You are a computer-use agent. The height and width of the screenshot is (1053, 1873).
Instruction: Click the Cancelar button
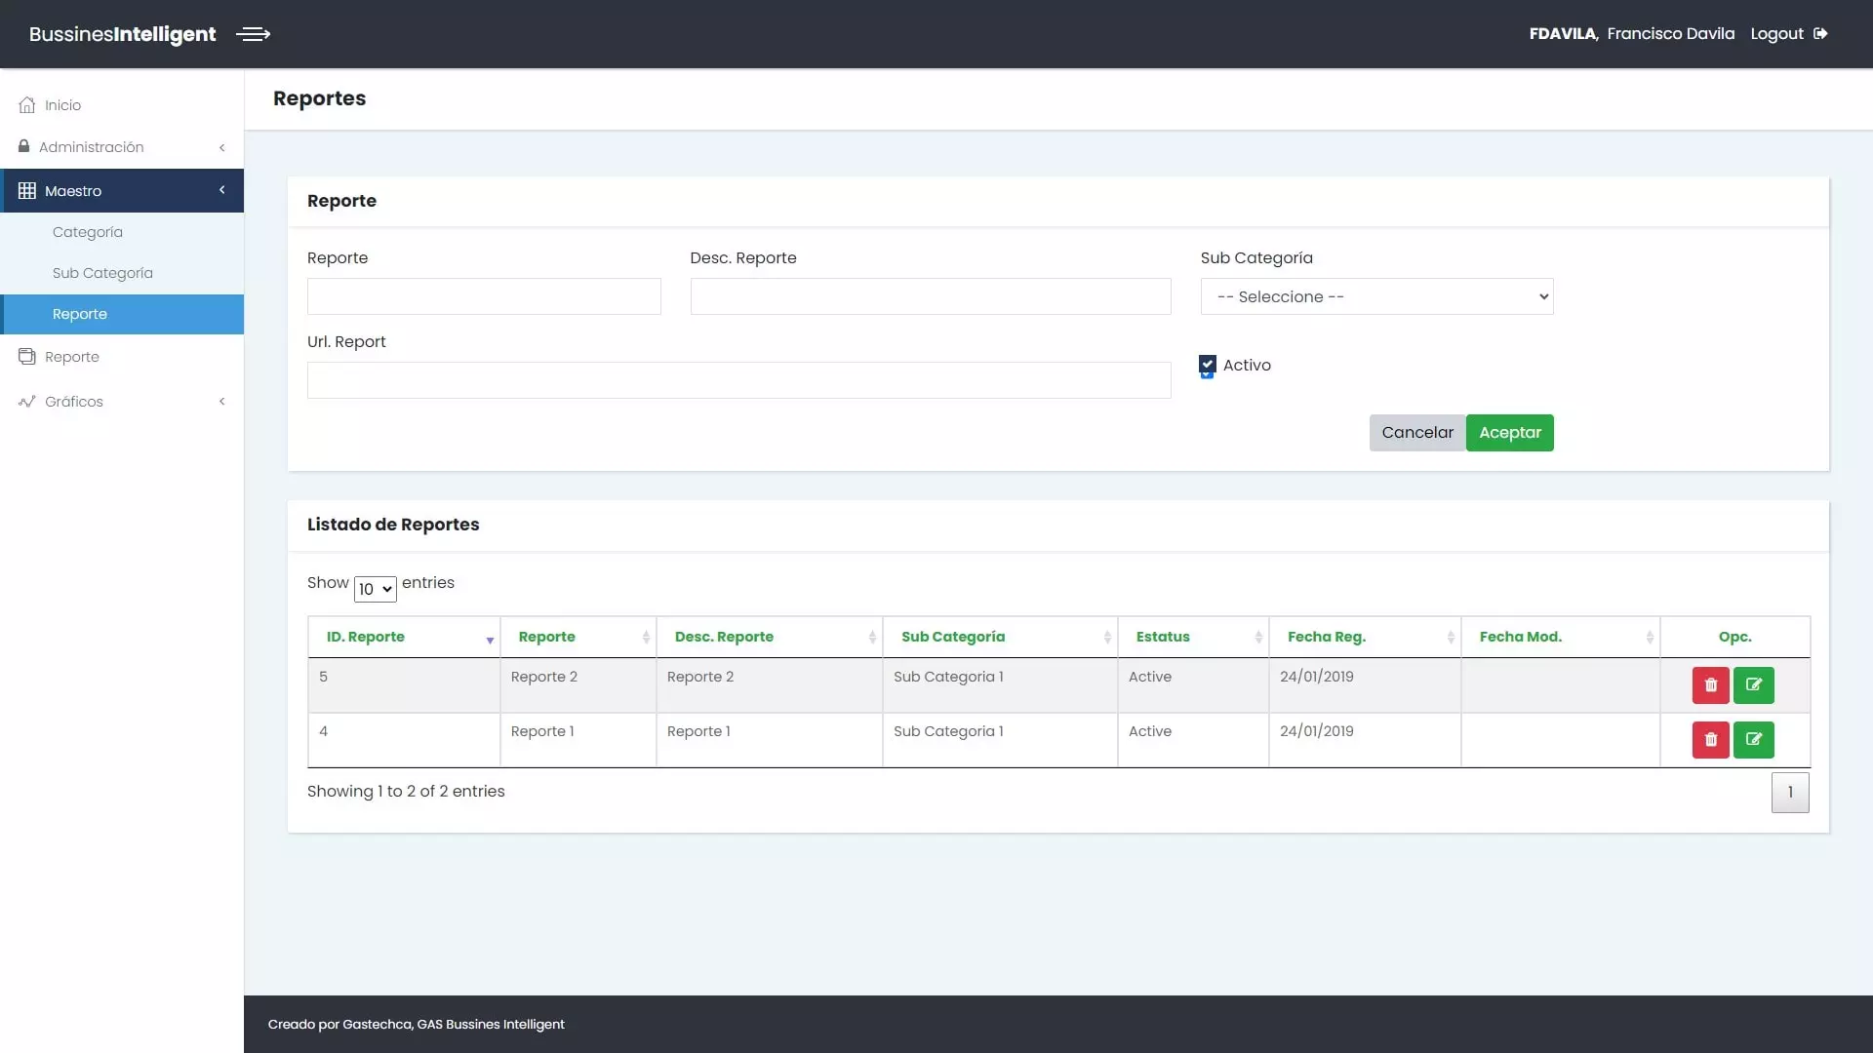pyautogui.click(x=1417, y=433)
